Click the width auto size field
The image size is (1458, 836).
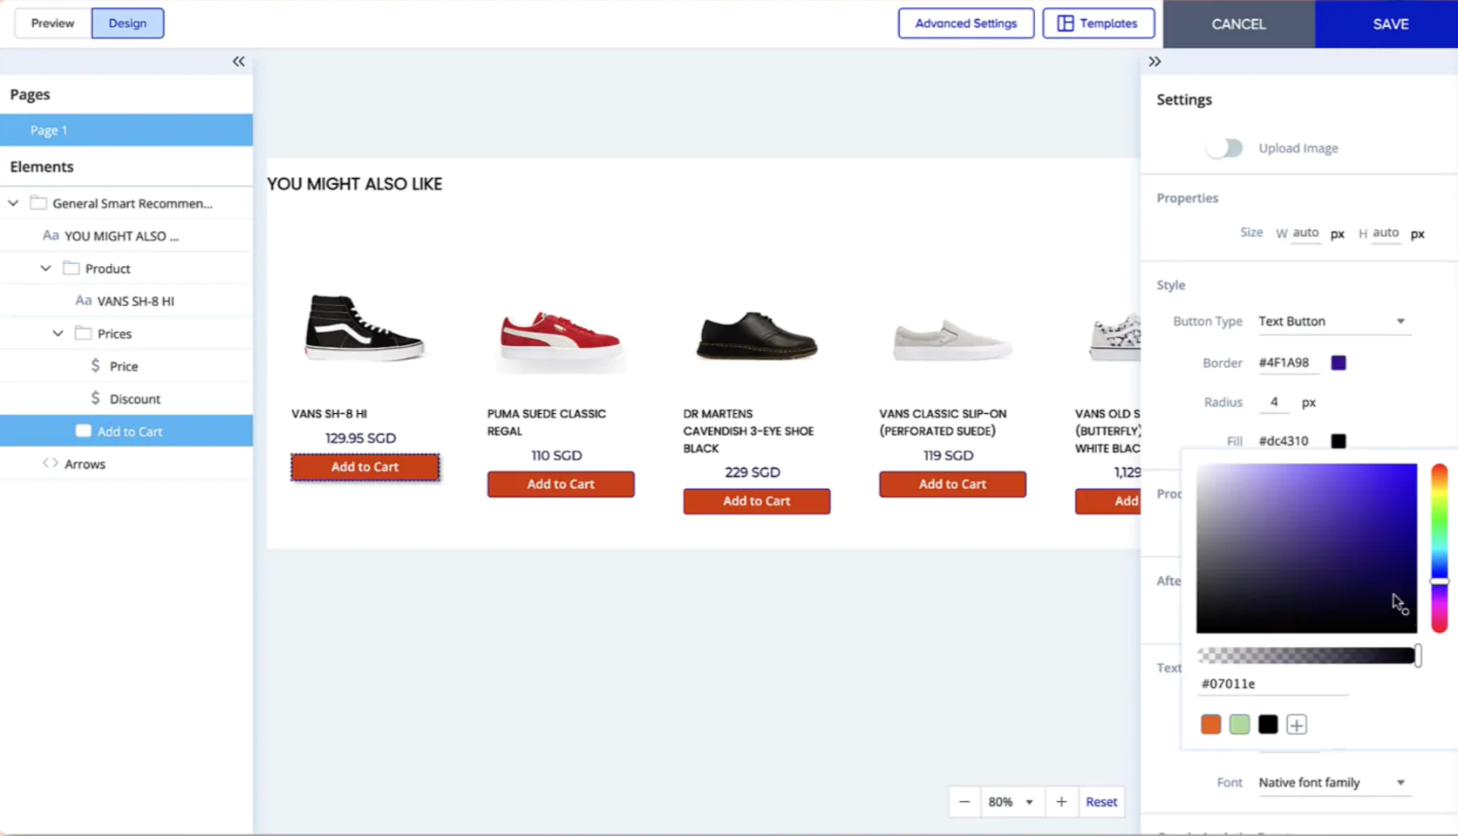pyautogui.click(x=1305, y=233)
